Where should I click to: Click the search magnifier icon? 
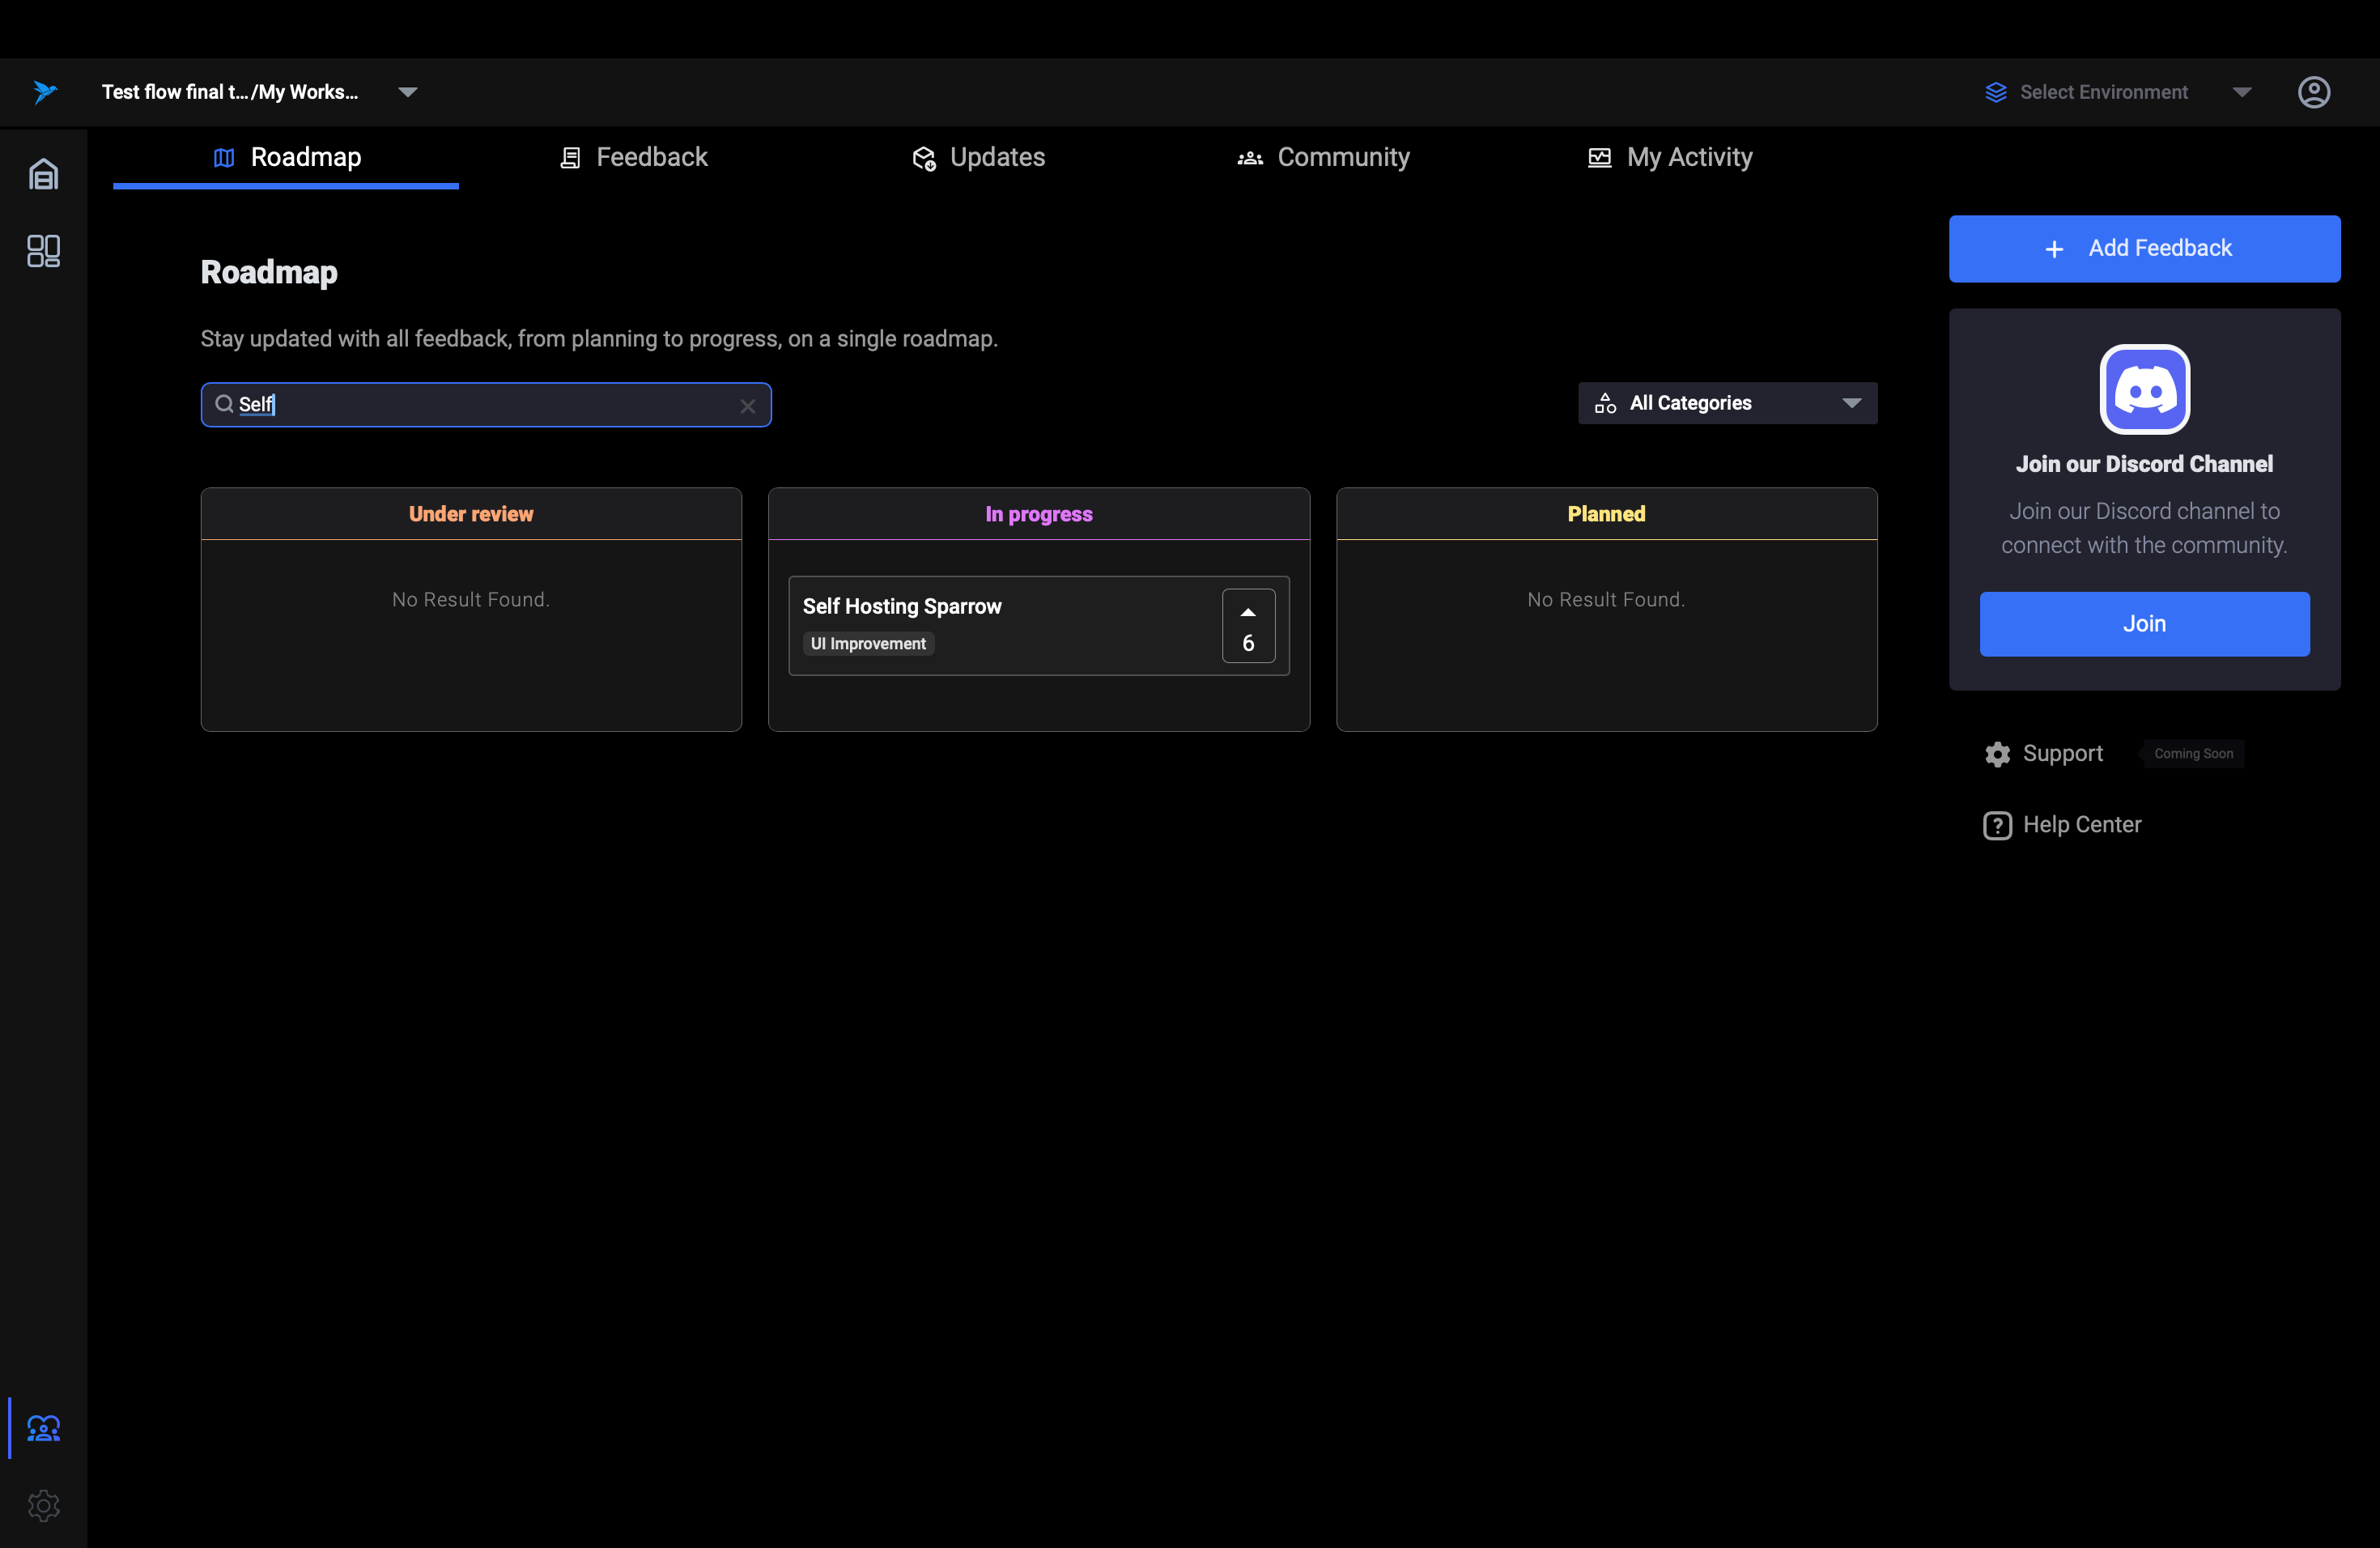tap(224, 404)
